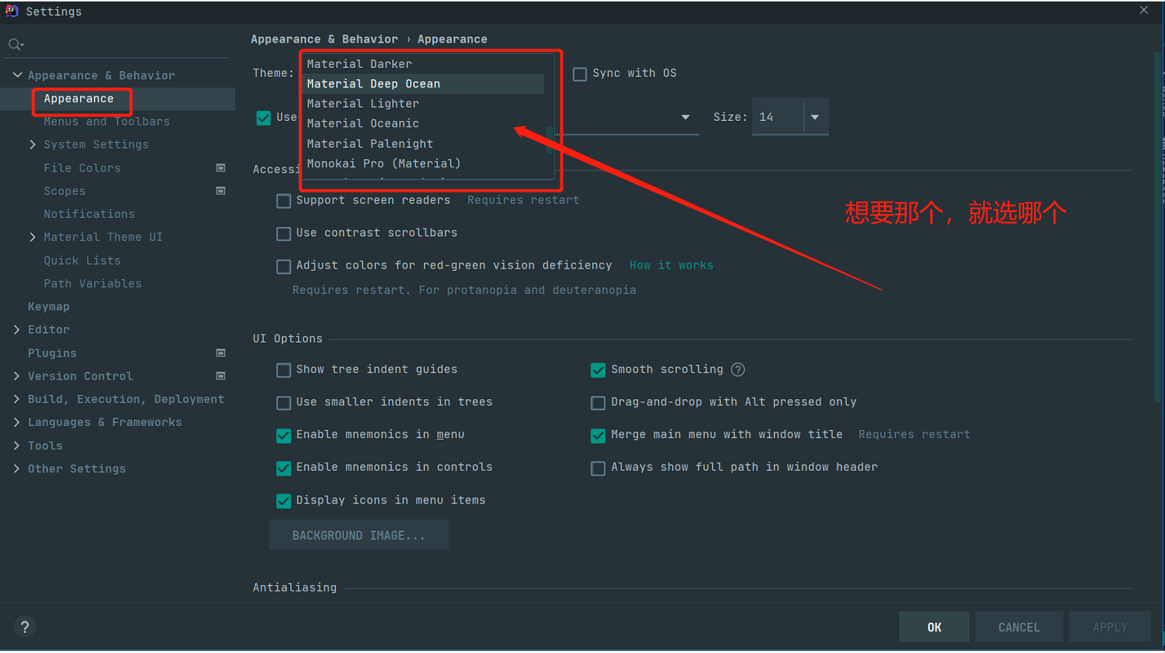Select Monokai Pro (Material) theme
Viewport: 1165px width, 653px height.
(x=423, y=163)
